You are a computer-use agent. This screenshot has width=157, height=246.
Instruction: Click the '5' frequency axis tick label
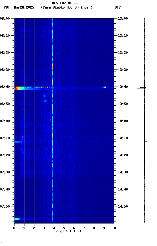click(x=64, y=228)
